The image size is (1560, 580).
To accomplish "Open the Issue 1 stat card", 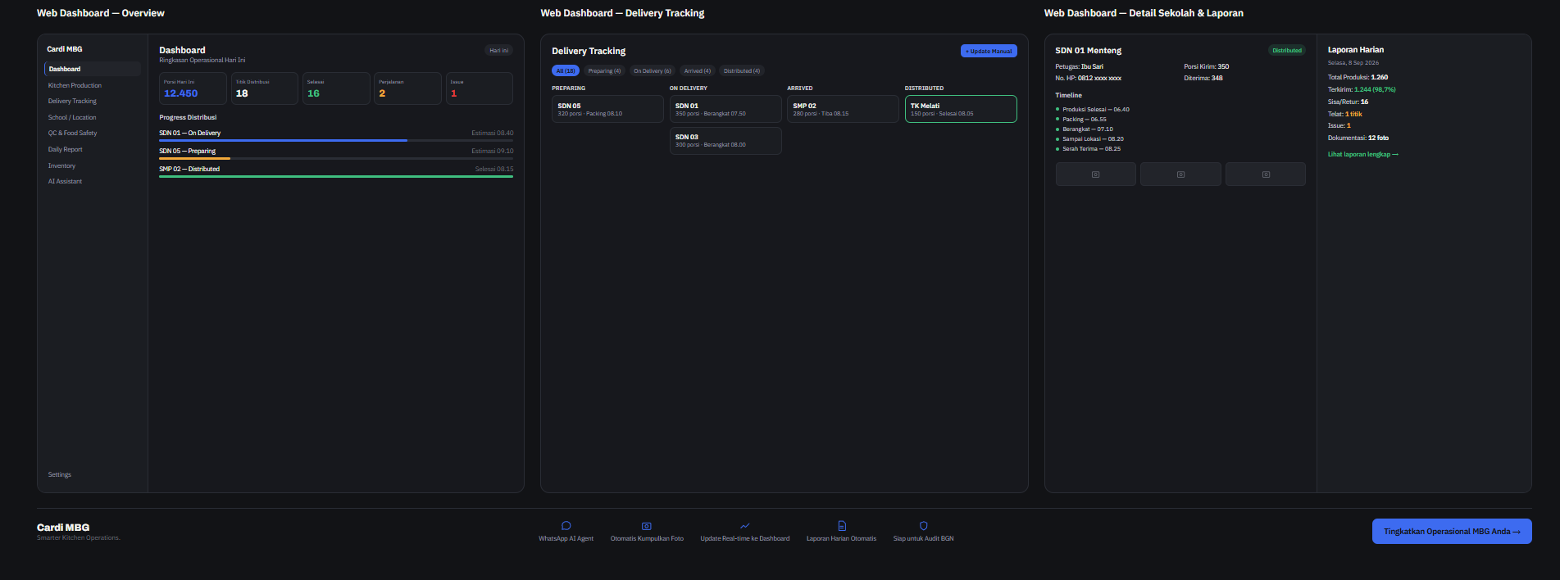I will (x=480, y=88).
